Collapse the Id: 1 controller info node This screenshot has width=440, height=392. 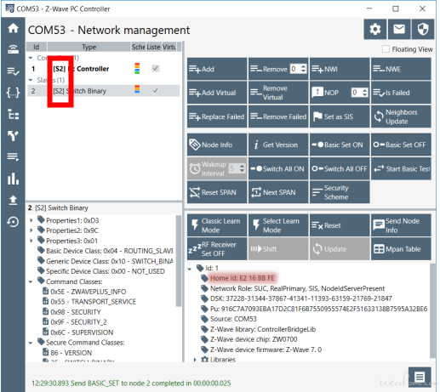(x=190, y=269)
